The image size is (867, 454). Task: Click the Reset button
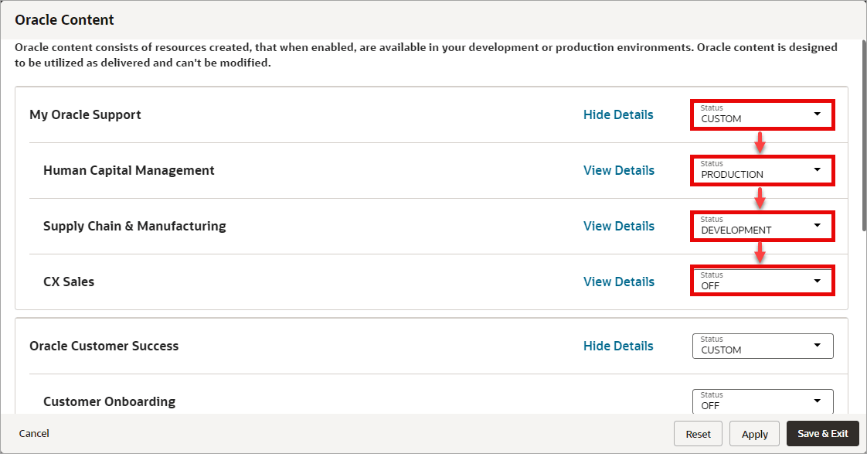pyautogui.click(x=698, y=434)
